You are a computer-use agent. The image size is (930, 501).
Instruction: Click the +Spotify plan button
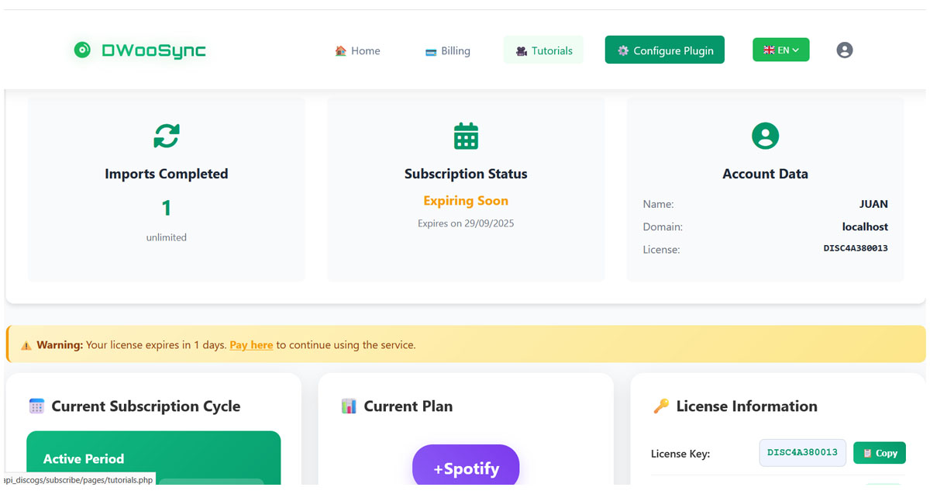point(466,468)
